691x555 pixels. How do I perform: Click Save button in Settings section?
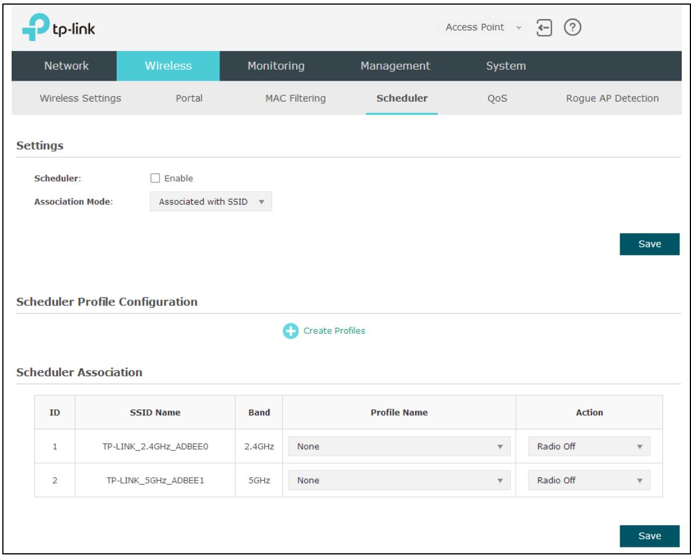(x=650, y=244)
